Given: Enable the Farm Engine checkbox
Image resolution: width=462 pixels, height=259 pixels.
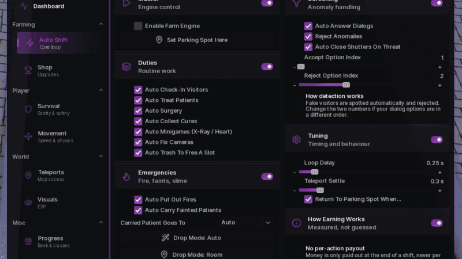Looking at the screenshot, I should [x=138, y=26].
